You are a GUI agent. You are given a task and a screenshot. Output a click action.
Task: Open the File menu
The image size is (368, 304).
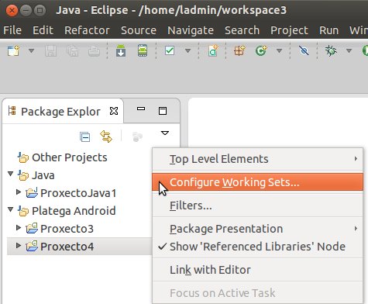coord(12,30)
